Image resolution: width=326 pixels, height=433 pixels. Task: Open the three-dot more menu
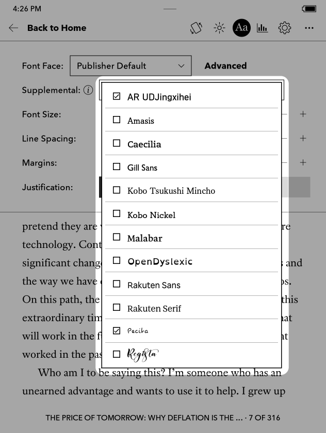[309, 28]
